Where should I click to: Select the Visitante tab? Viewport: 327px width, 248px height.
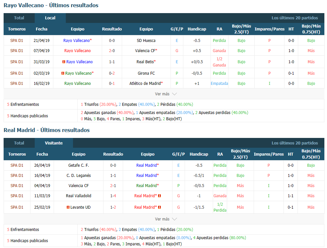click(x=54, y=143)
